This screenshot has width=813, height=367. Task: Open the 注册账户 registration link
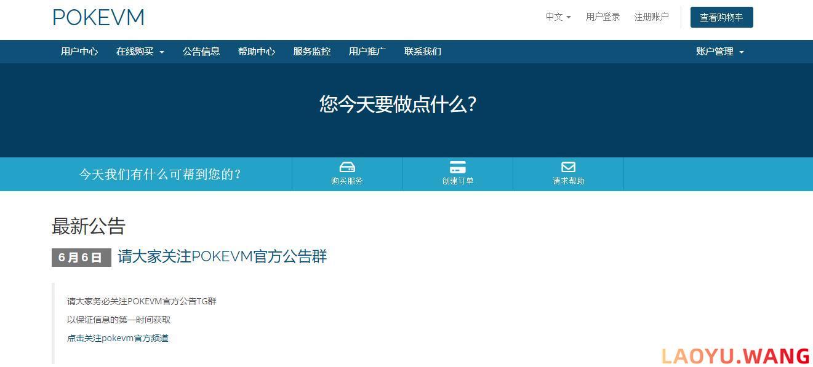point(651,17)
